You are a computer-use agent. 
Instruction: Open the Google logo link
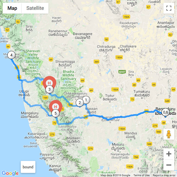click(10, 173)
